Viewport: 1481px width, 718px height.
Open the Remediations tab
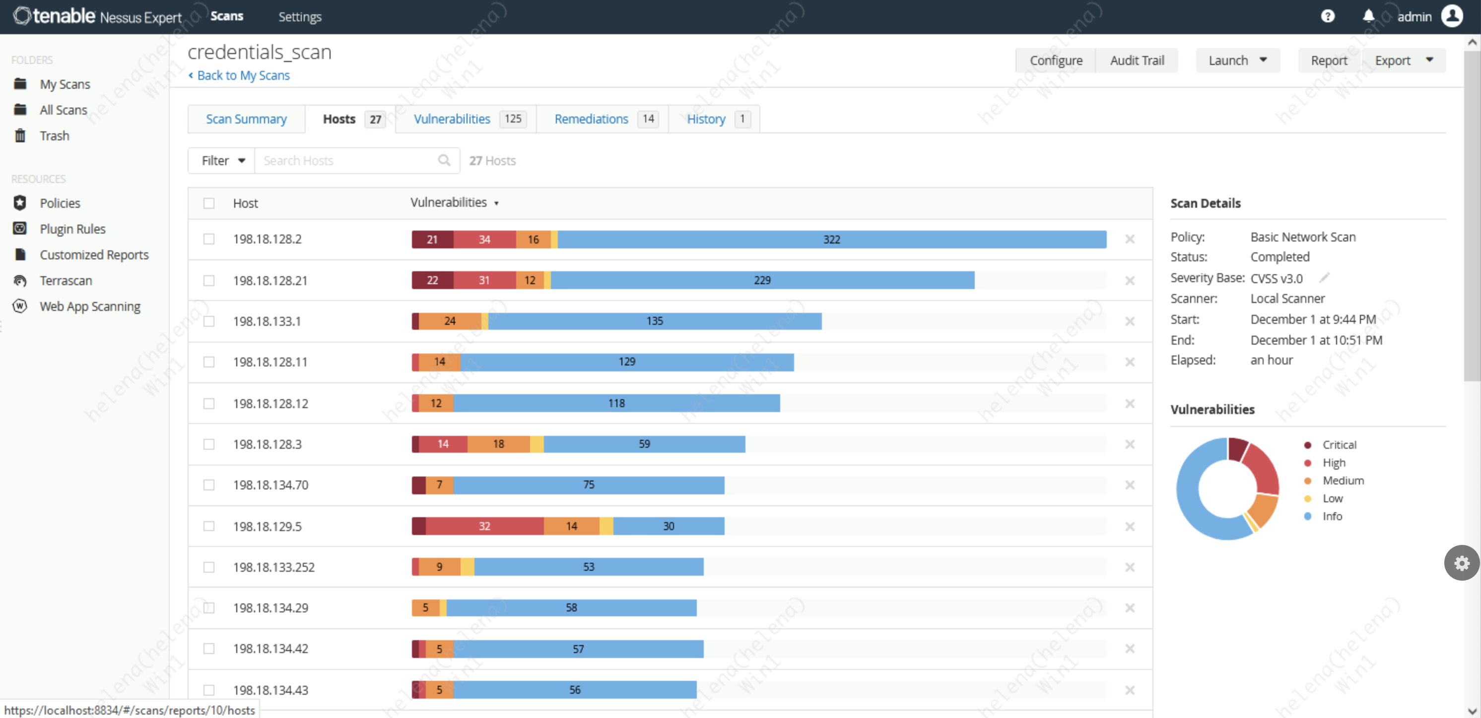(591, 119)
